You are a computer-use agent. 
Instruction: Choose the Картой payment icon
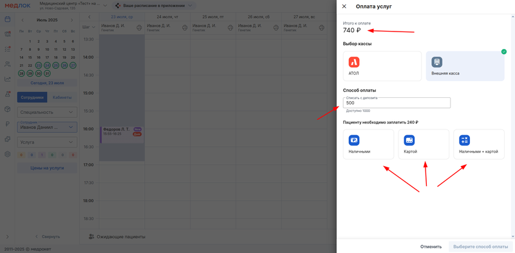(x=409, y=140)
